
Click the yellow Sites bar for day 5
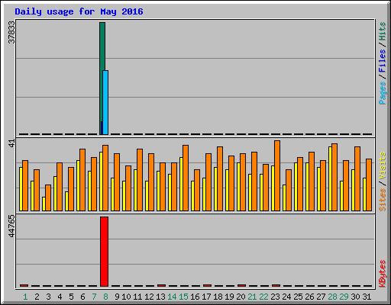66,201
